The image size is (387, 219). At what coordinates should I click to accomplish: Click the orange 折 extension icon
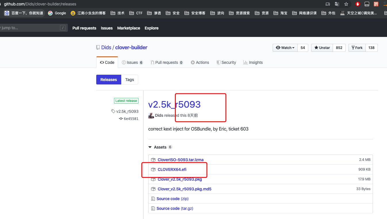pyautogui.click(x=376, y=4)
